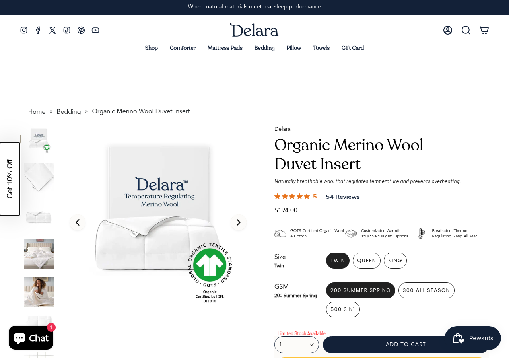Open the Towels menu
This screenshot has width=509, height=358.
[x=321, y=48]
